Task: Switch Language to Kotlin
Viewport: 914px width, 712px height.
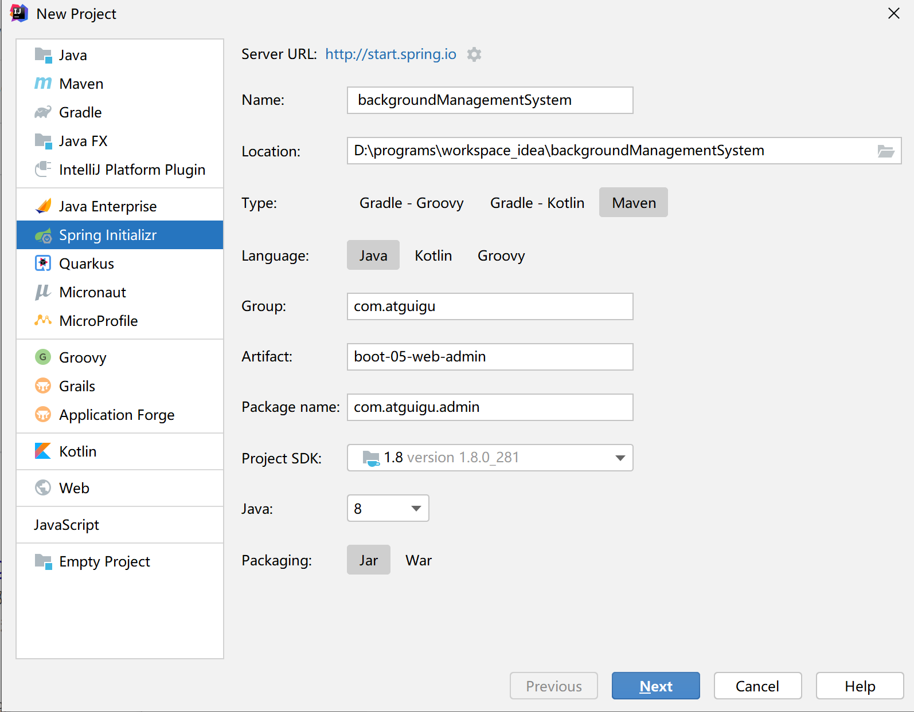Action: click(433, 255)
